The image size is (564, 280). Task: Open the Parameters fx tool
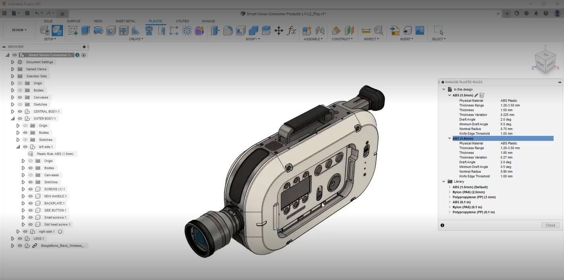292,31
